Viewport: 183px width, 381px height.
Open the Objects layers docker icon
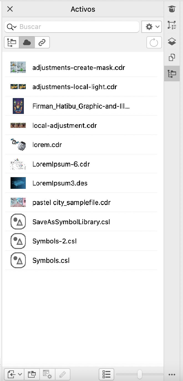[x=172, y=42]
